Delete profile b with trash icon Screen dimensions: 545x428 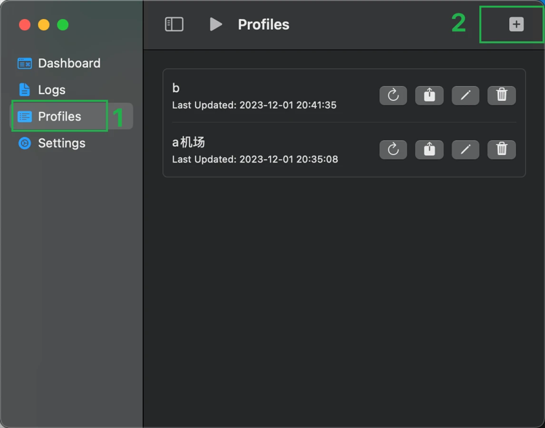tap(502, 95)
